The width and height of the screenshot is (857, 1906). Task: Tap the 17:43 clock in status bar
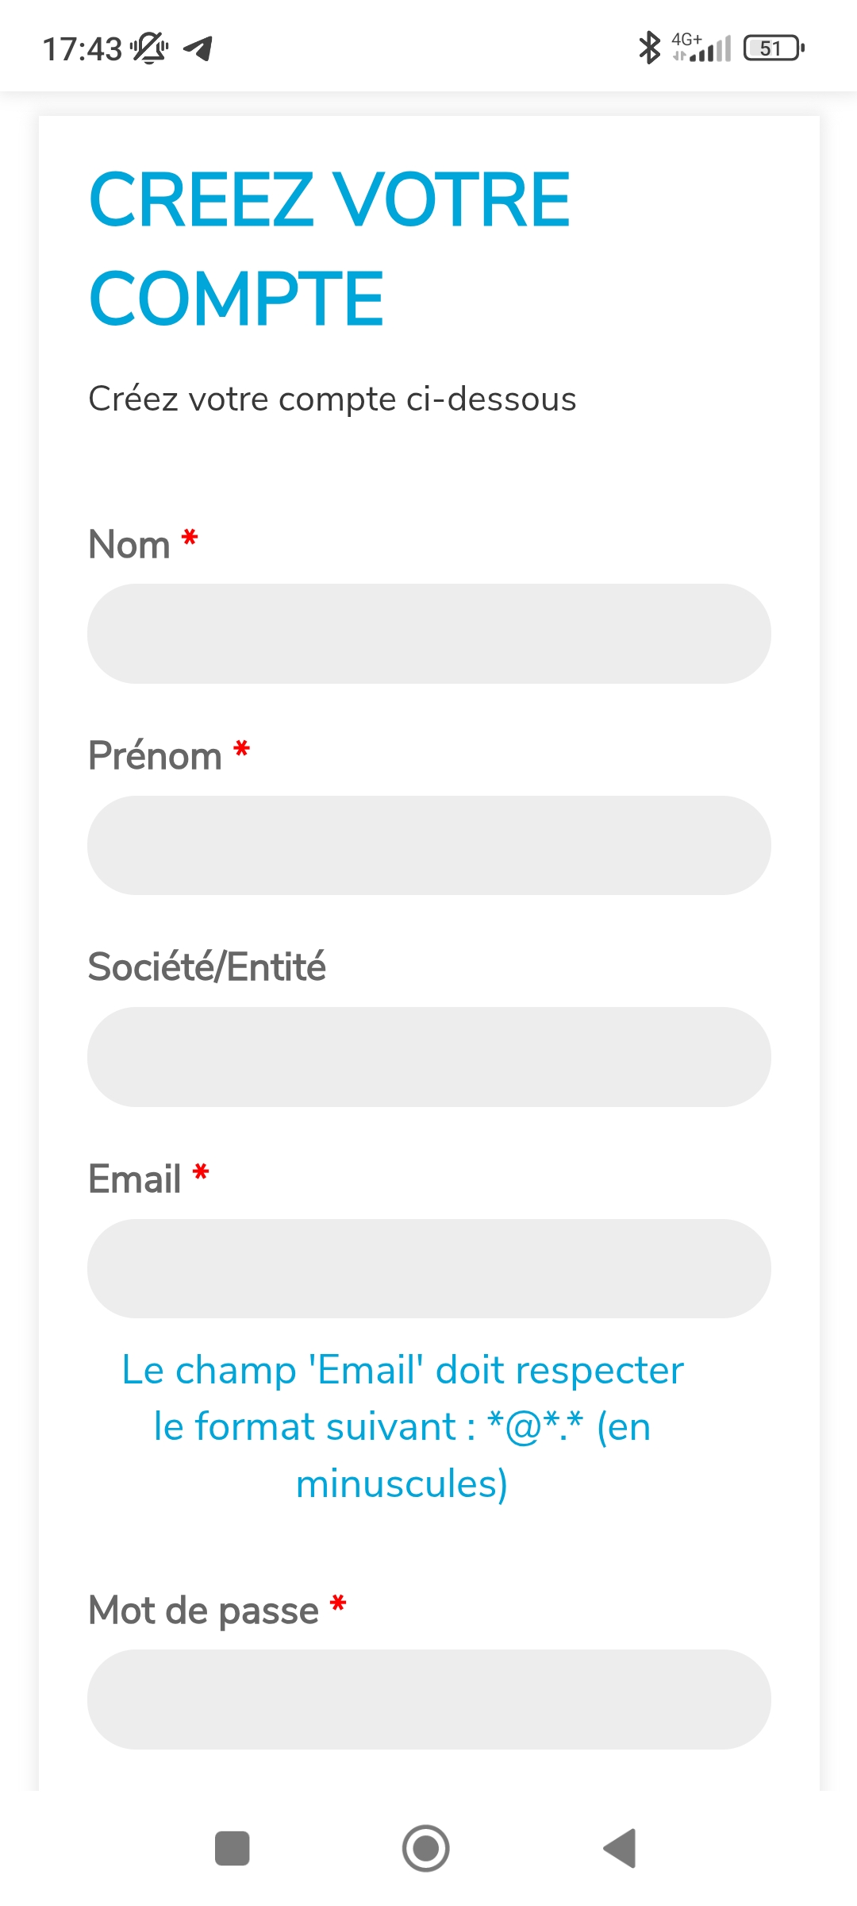[82, 48]
